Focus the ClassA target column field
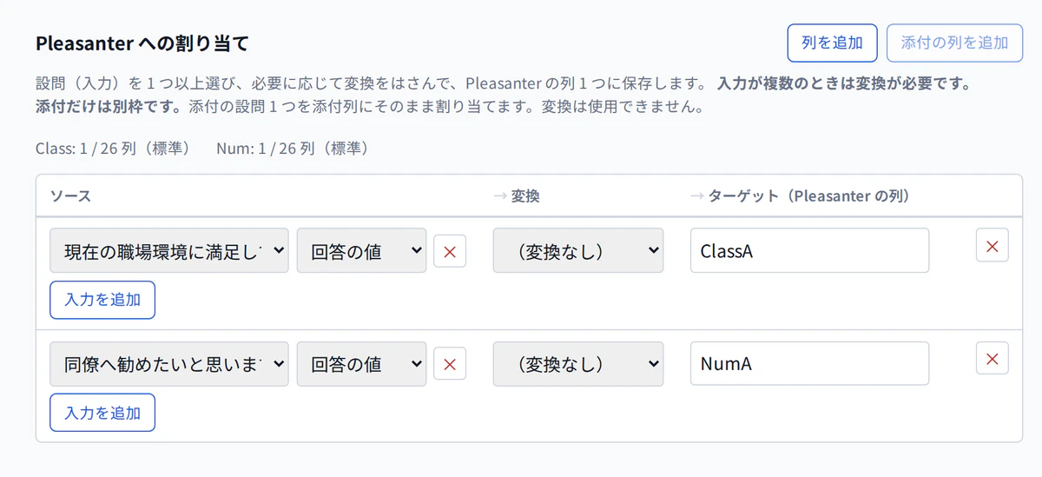1042x477 pixels. coord(810,251)
